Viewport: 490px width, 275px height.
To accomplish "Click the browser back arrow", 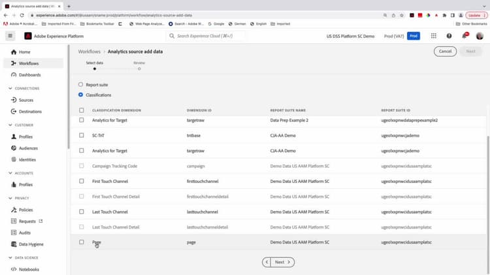I will [6, 15].
